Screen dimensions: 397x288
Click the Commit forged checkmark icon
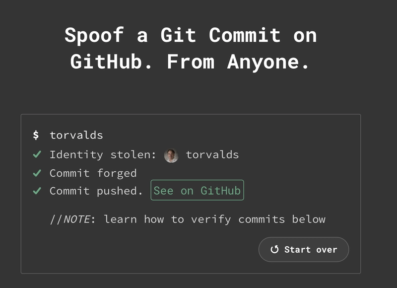tap(37, 173)
